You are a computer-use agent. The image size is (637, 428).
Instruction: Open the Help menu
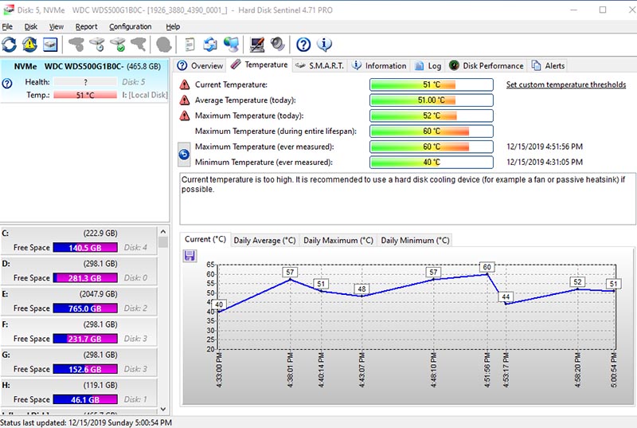173,26
